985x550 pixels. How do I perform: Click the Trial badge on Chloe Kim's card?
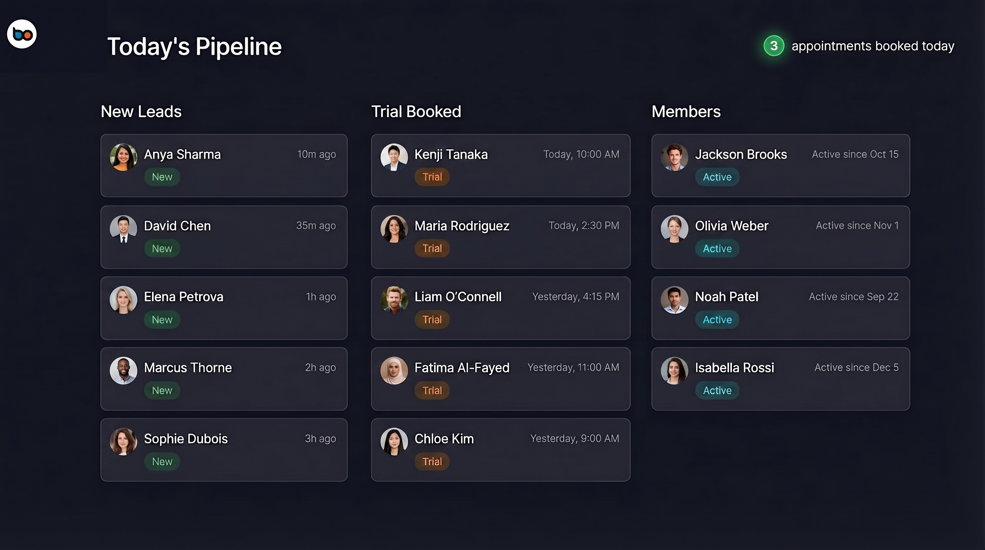432,461
